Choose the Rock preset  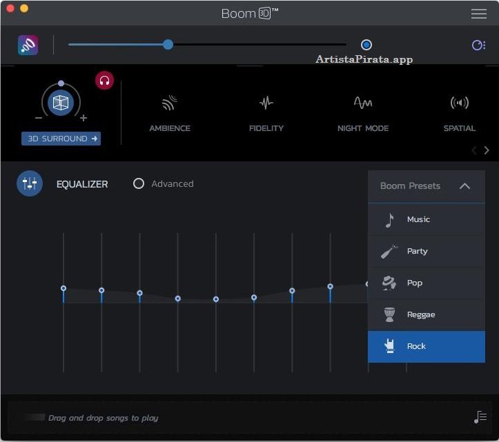[x=427, y=347]
